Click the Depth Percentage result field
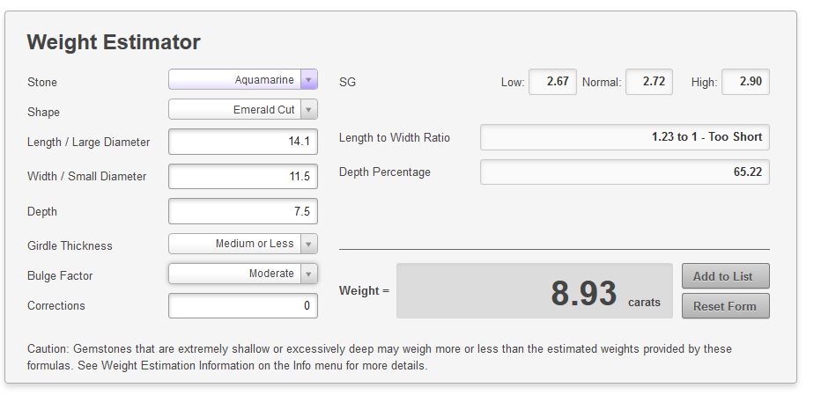This screenshot has height=395, width=821. click(625, 172)
